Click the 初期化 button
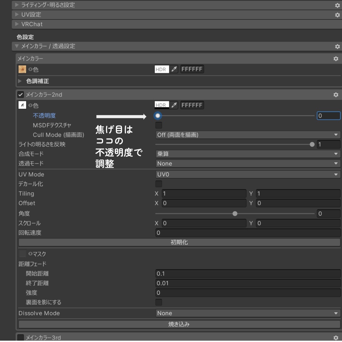This screenshot has height=342, width=342. [179, 242]
